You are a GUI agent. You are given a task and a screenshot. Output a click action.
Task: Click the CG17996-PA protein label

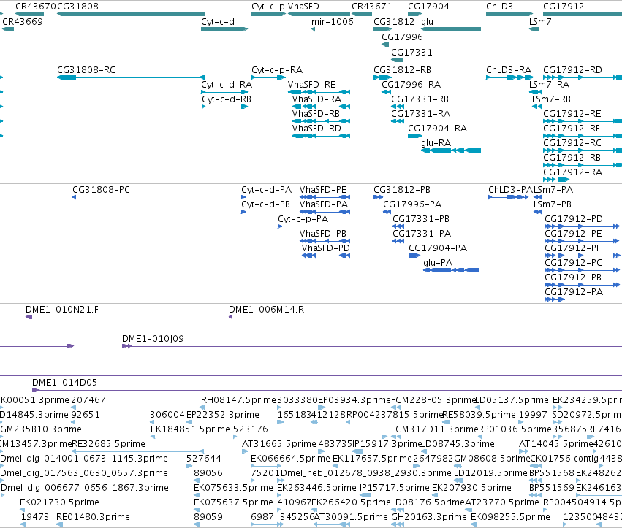412,204
